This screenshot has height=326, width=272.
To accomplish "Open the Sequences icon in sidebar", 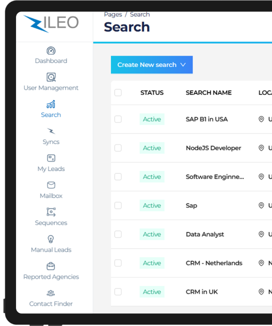I will pos(51,212).
